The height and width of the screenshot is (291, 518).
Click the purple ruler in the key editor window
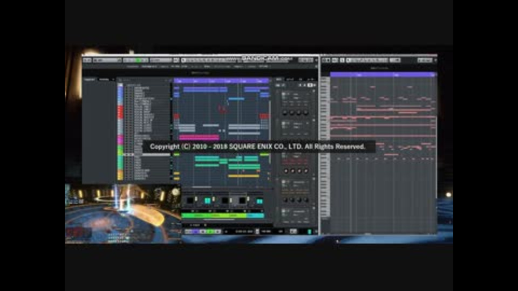click(x=383, y=75)
